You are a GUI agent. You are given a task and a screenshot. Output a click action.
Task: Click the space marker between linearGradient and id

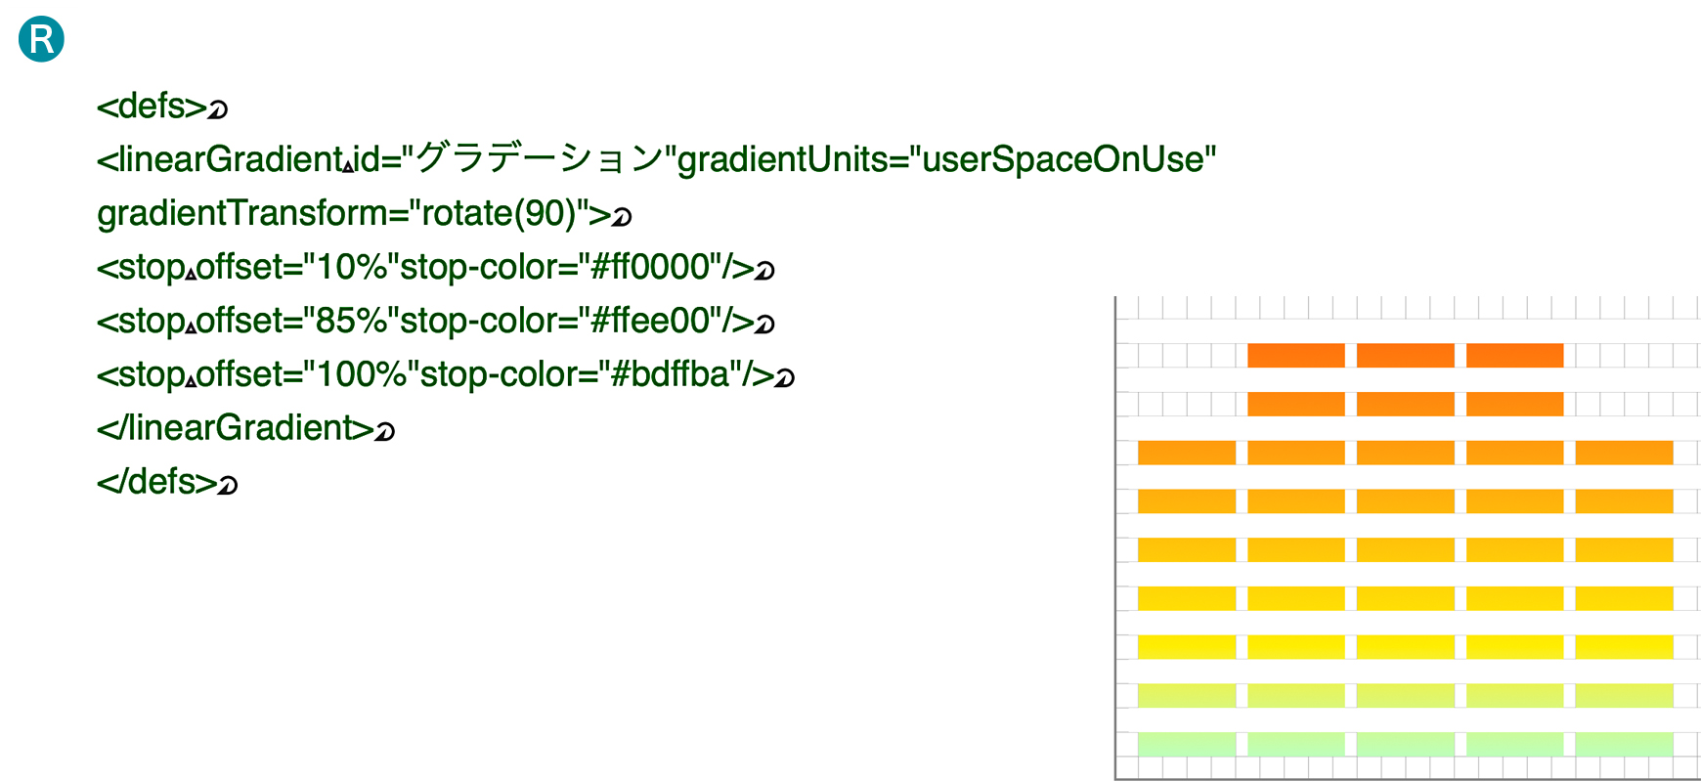(348, 167)
